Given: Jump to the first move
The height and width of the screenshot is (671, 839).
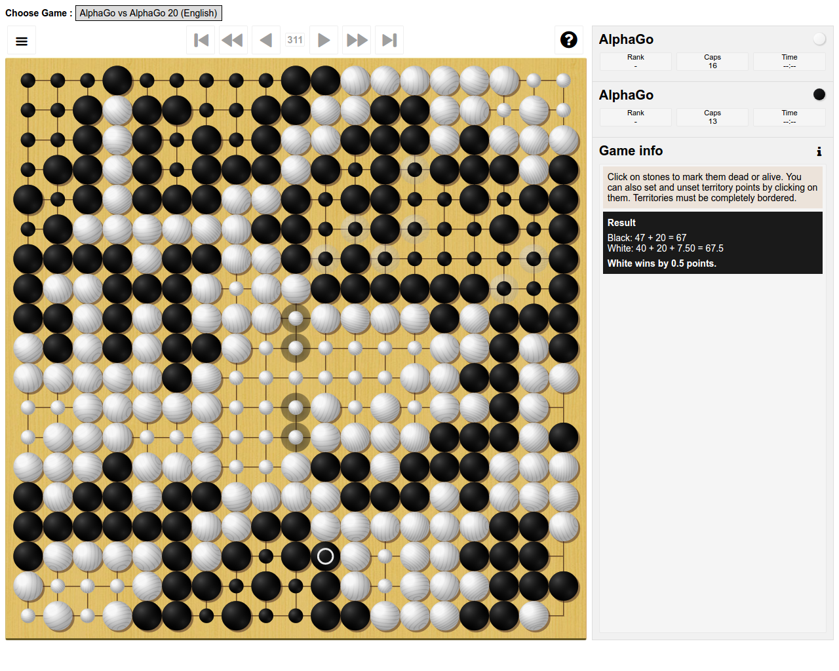Looking at the screenshot, I should click(x=201, y=41).
